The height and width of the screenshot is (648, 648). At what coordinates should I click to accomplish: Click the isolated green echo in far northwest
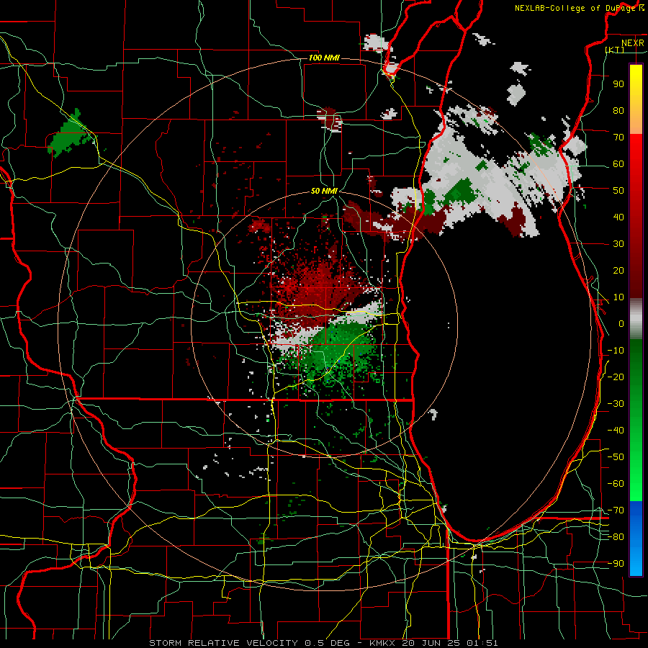pyautogui.click(x=71, y=135)
